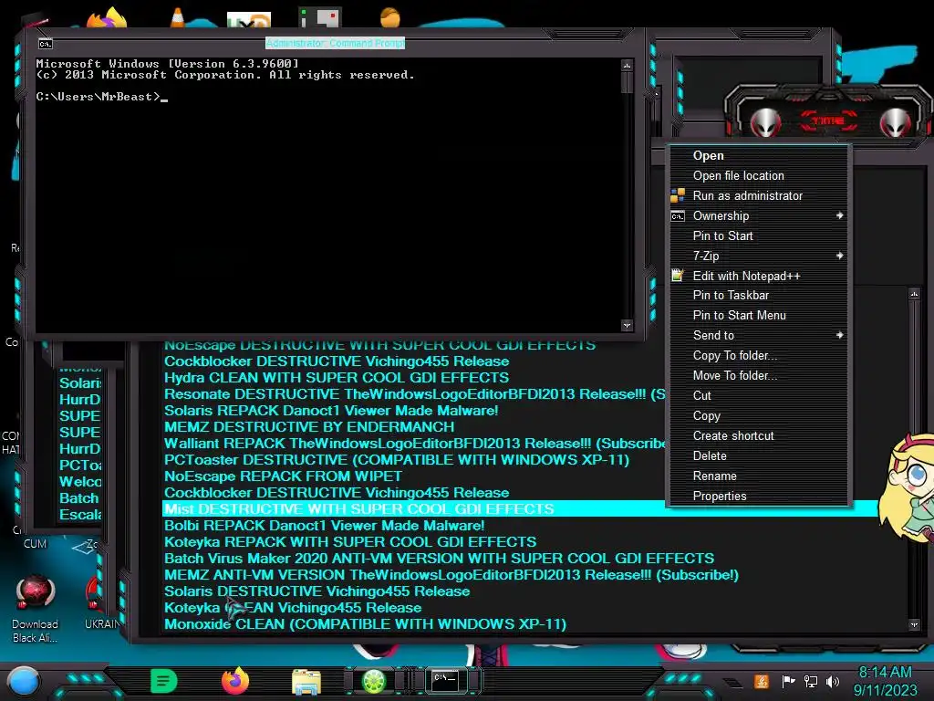Click the VLC cone desktop icon
Viewport: 934px width, 701px height.
177,17
